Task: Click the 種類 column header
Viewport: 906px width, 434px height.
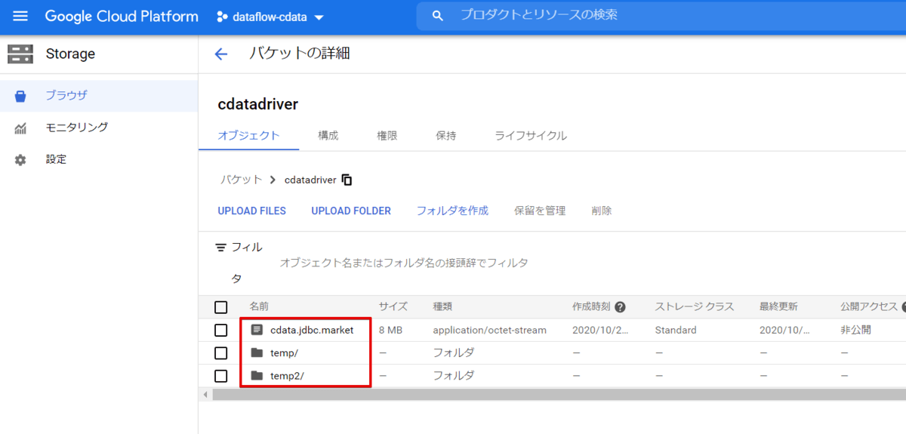Action: [x=442, y=307]
